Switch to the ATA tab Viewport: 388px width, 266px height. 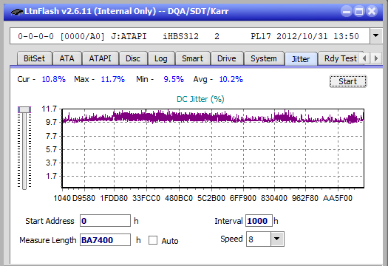pos(67,58)
